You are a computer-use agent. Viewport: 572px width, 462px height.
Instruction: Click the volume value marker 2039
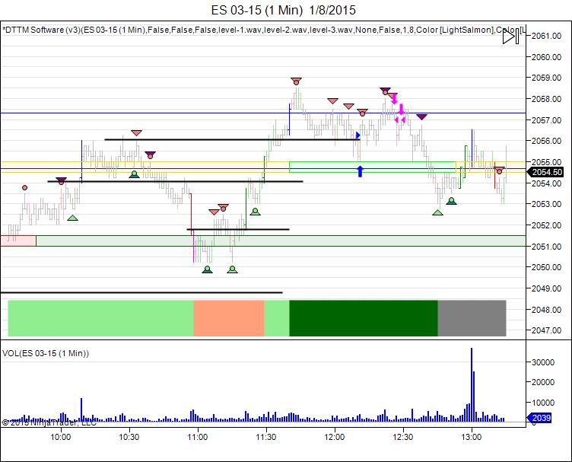[x=539, y=418]
